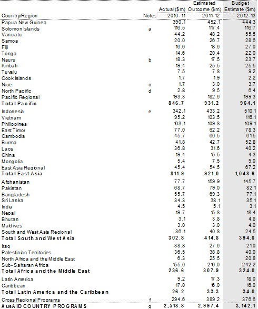Select note 'e' beside Indonesia
Viewport: 258px width, 309px height.
150,112
